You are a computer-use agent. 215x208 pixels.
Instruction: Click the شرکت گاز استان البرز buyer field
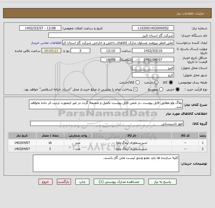click(x=111, y=35)
